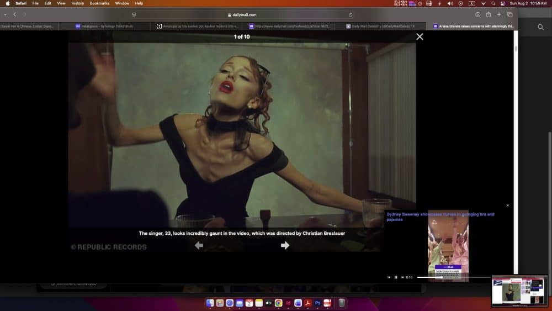552x311 pixels.
Task: Open Finder from the Dock
Action: click(x=210, y=303)
